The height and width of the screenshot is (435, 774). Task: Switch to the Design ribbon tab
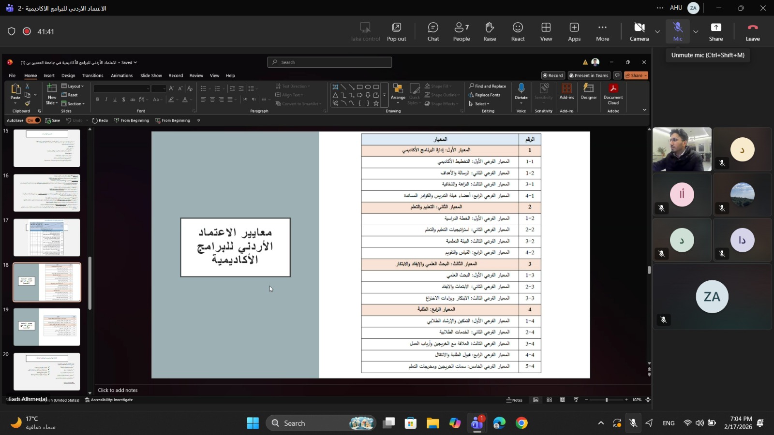coord(68,75)
